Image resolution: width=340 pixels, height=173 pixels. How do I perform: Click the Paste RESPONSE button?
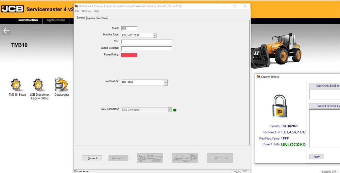324,106
